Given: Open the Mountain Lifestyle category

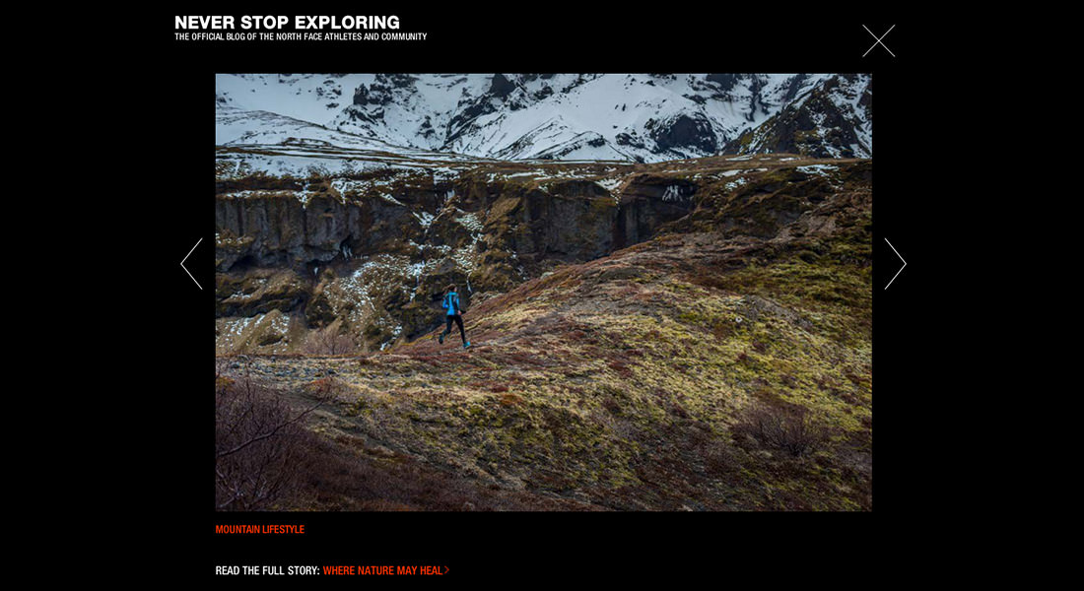Looking at the screenshot, I should [260, 530].
